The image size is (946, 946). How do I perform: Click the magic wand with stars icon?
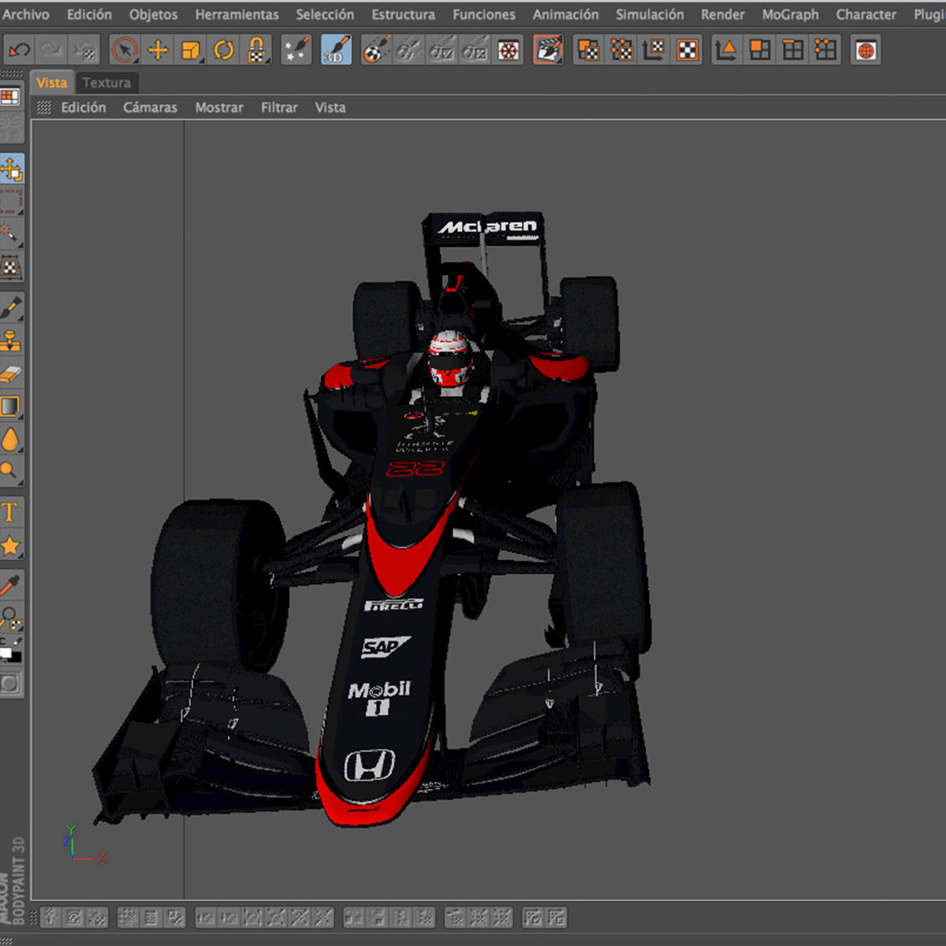point(296,51)
